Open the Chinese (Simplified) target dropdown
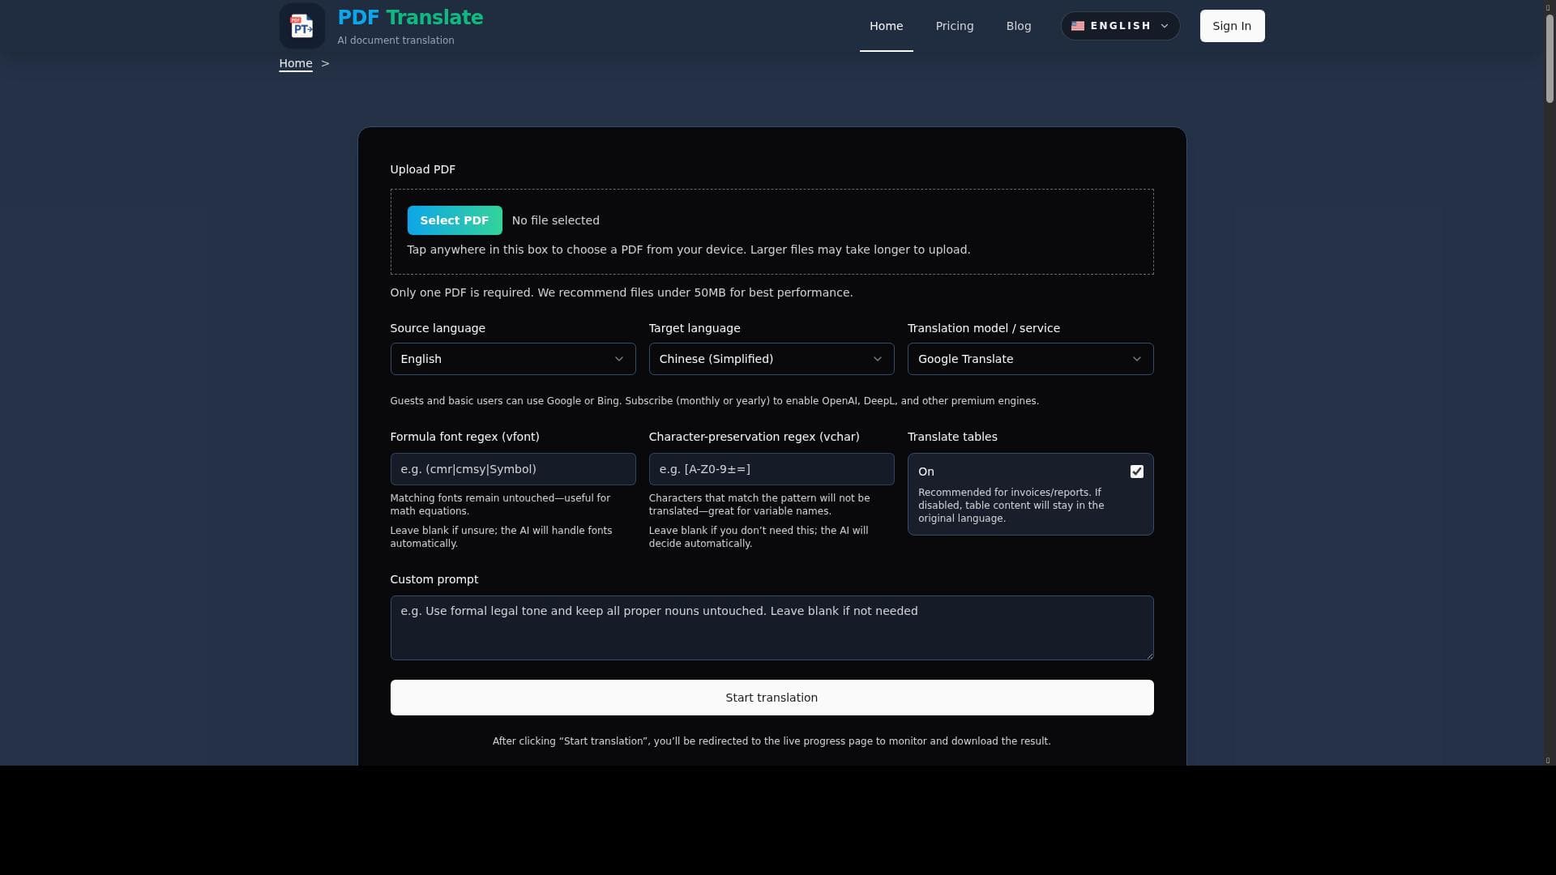Viewport: 1556px width, 875px height. pyautogui.click(x=762, y=359)
